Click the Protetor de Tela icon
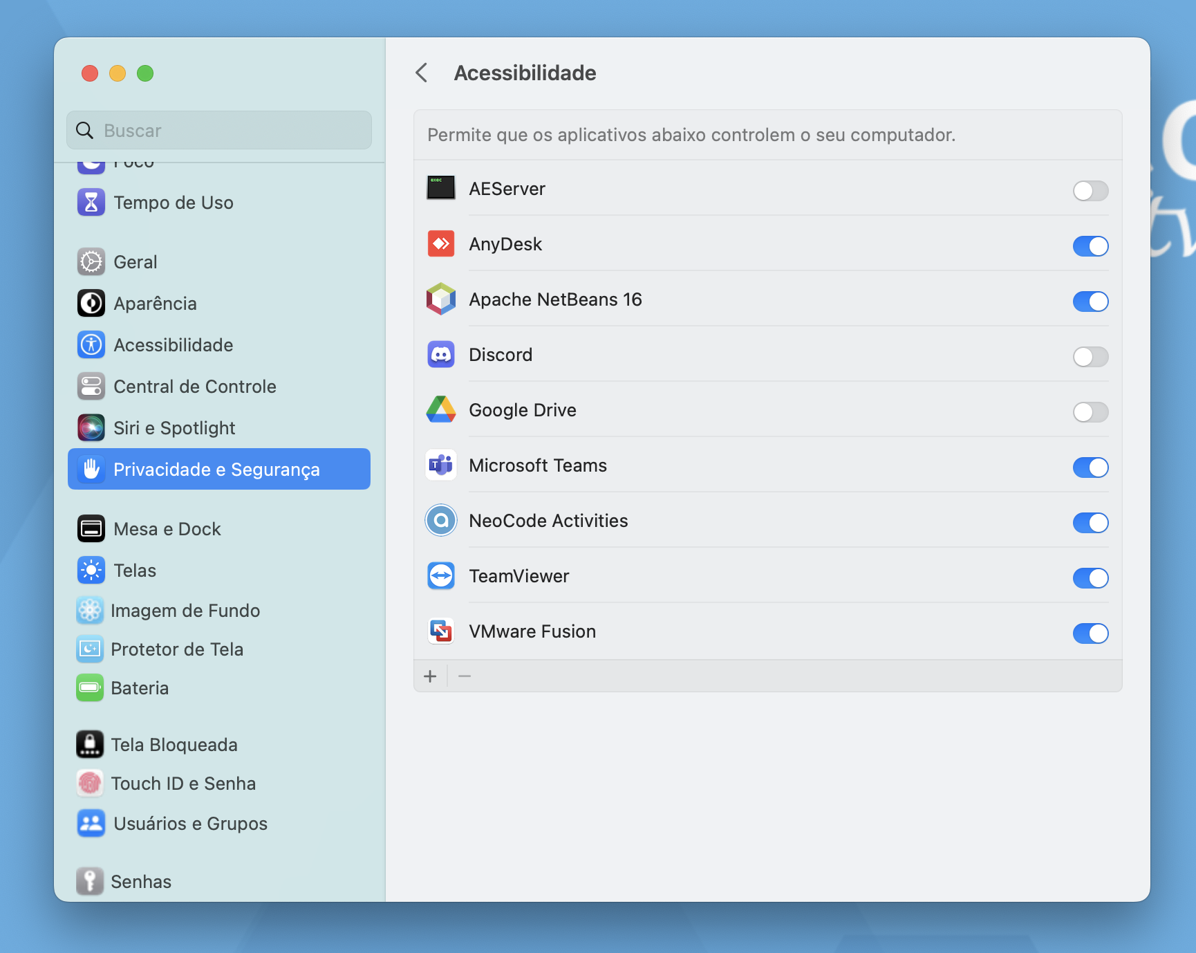1196x953 pixels. 90,649
